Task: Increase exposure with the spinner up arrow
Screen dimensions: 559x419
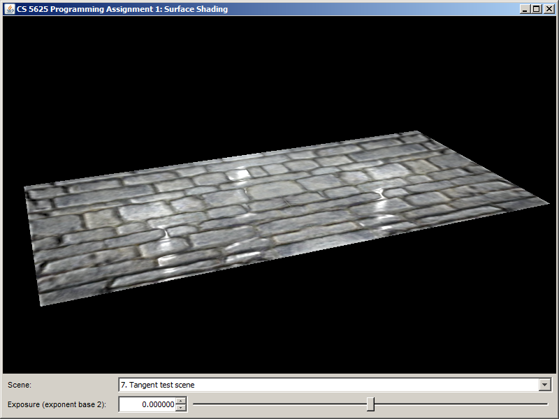Action: 182,401
